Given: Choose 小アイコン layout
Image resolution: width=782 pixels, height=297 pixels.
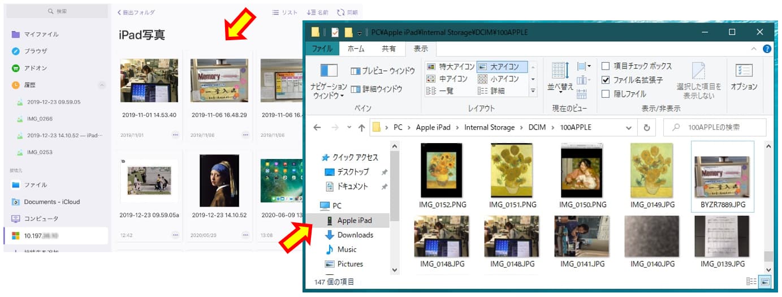Looking at the screenshot, I should click(499, 79).
